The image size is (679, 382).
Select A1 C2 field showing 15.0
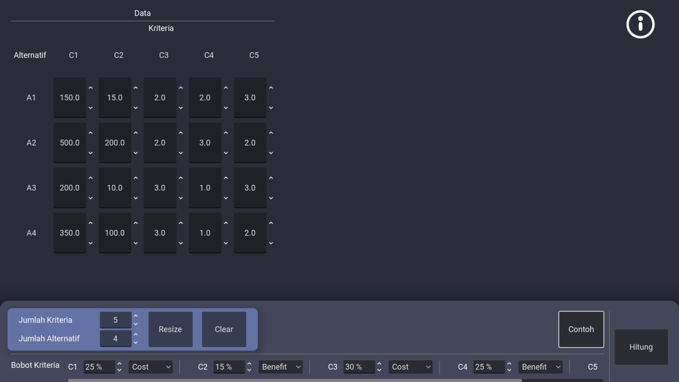click(x=115, y=98)
